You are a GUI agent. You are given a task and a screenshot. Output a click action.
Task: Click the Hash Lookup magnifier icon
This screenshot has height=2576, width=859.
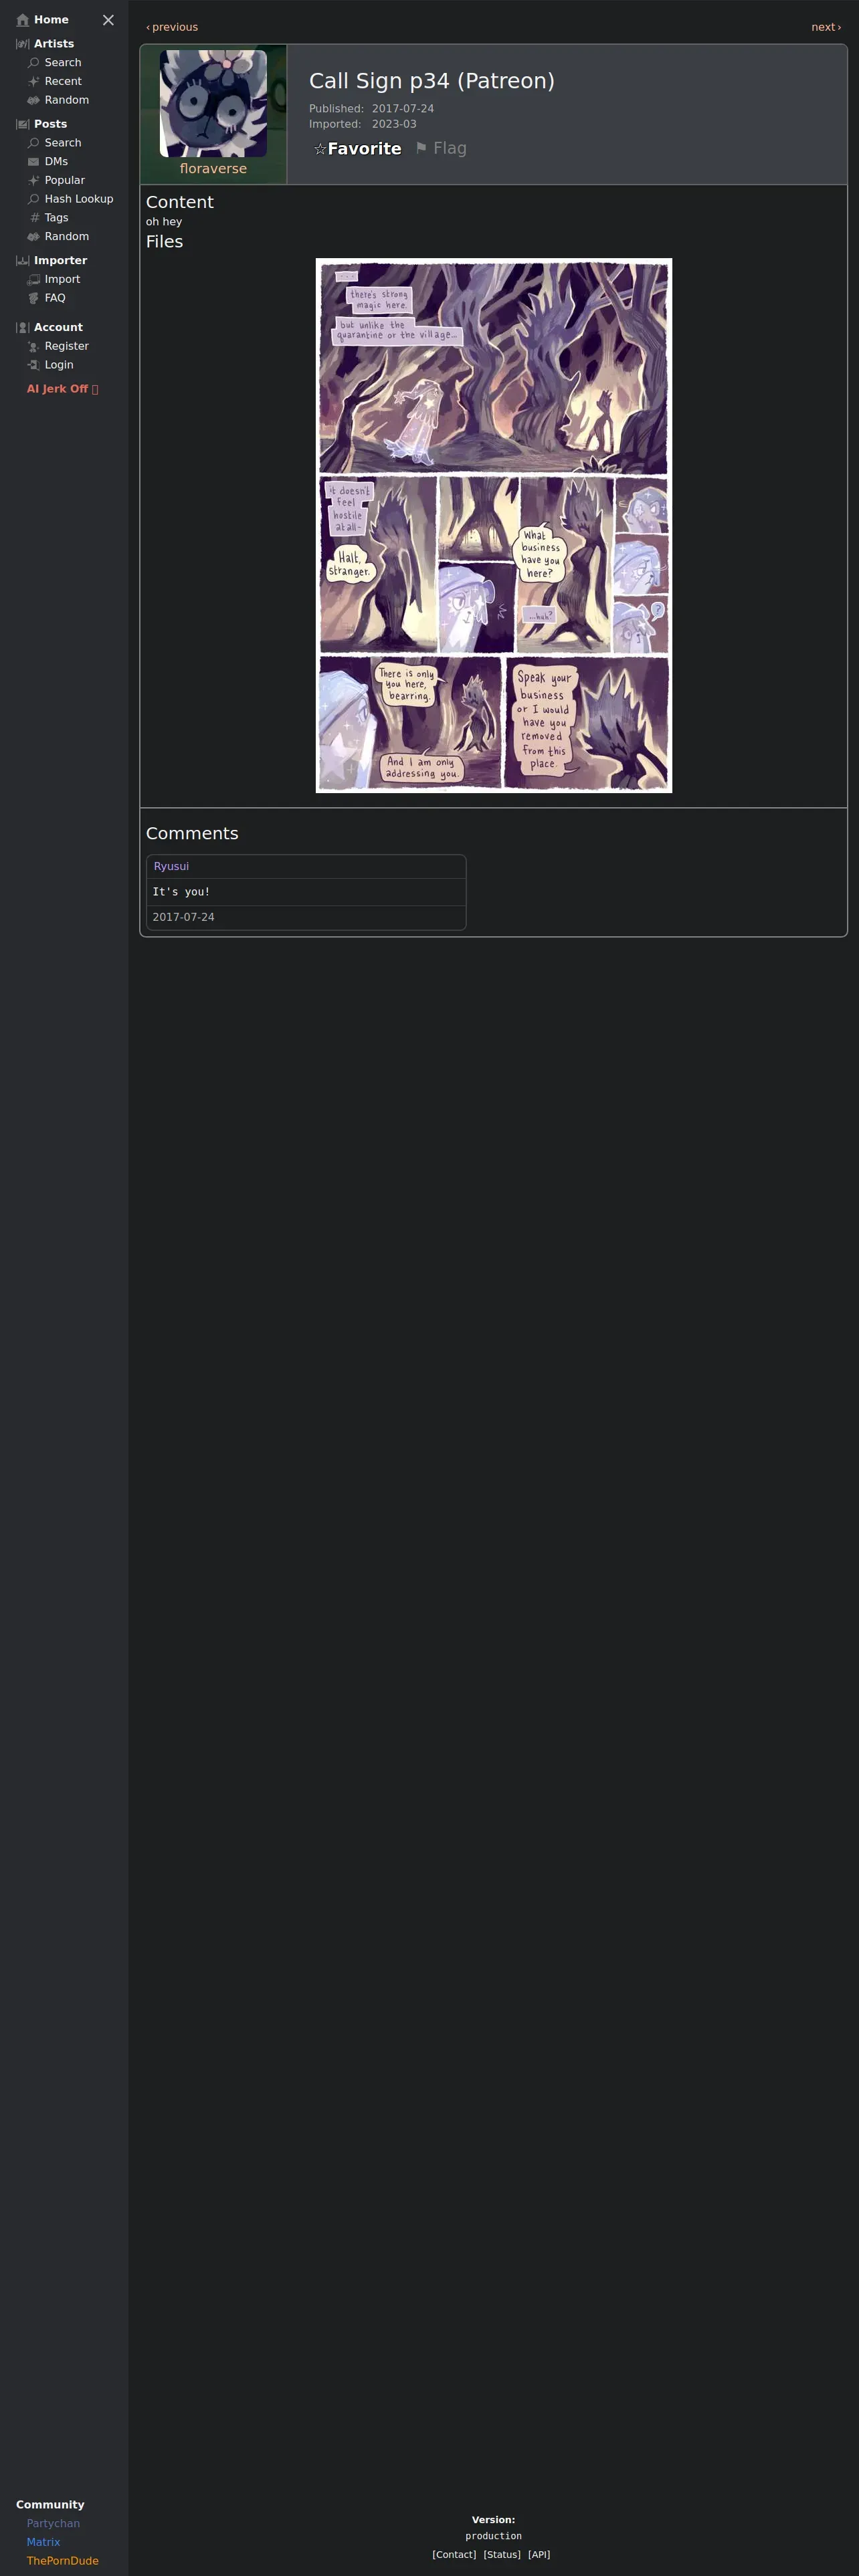coord(34,199)
